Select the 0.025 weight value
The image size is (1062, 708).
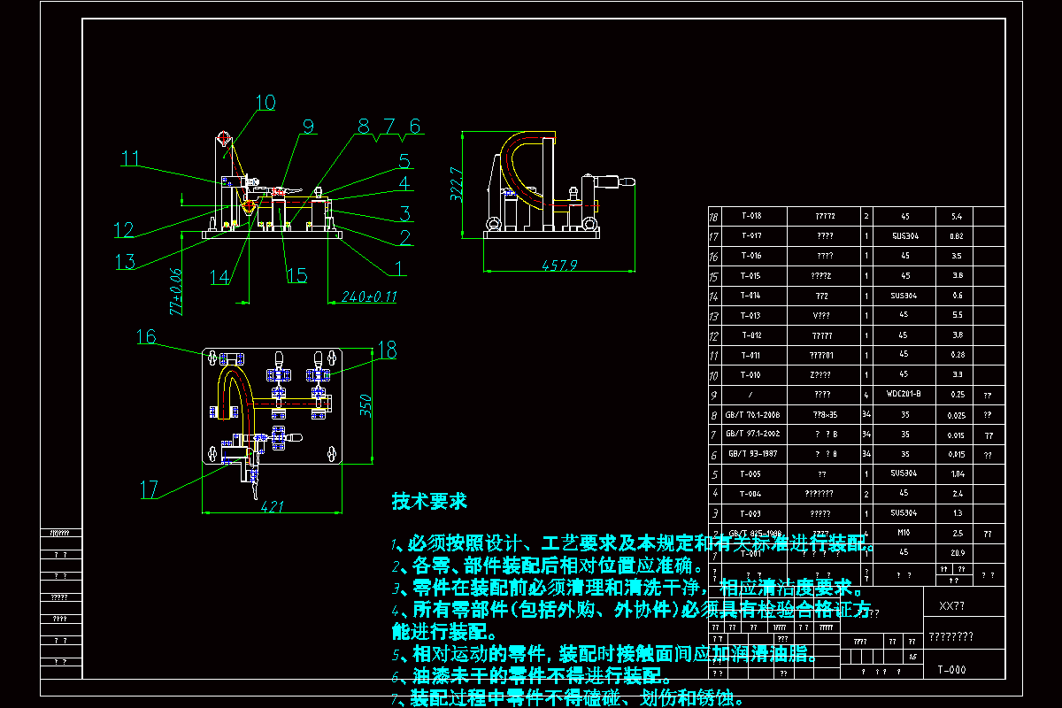[957, 414]
